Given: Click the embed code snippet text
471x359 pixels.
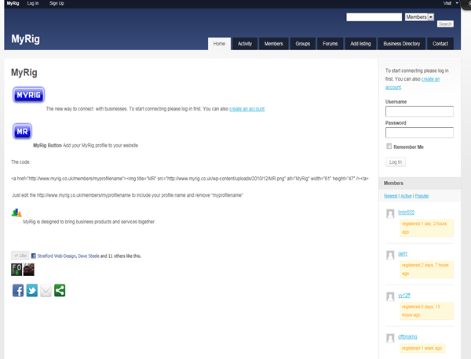Looking at the screenshot, I should [190, 179].
